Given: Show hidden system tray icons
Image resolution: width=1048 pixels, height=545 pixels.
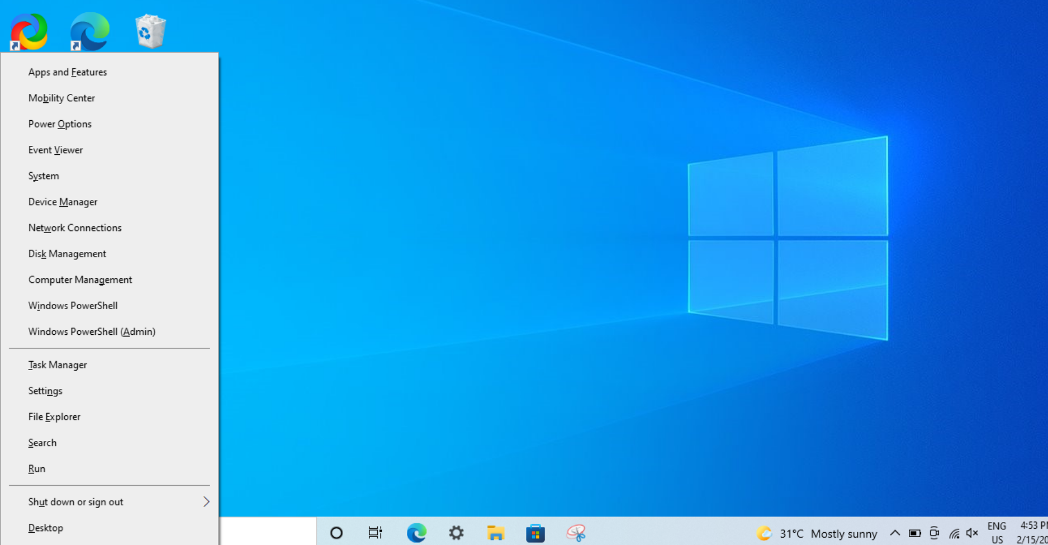Looking at the screenshot, I should [894, 533].
